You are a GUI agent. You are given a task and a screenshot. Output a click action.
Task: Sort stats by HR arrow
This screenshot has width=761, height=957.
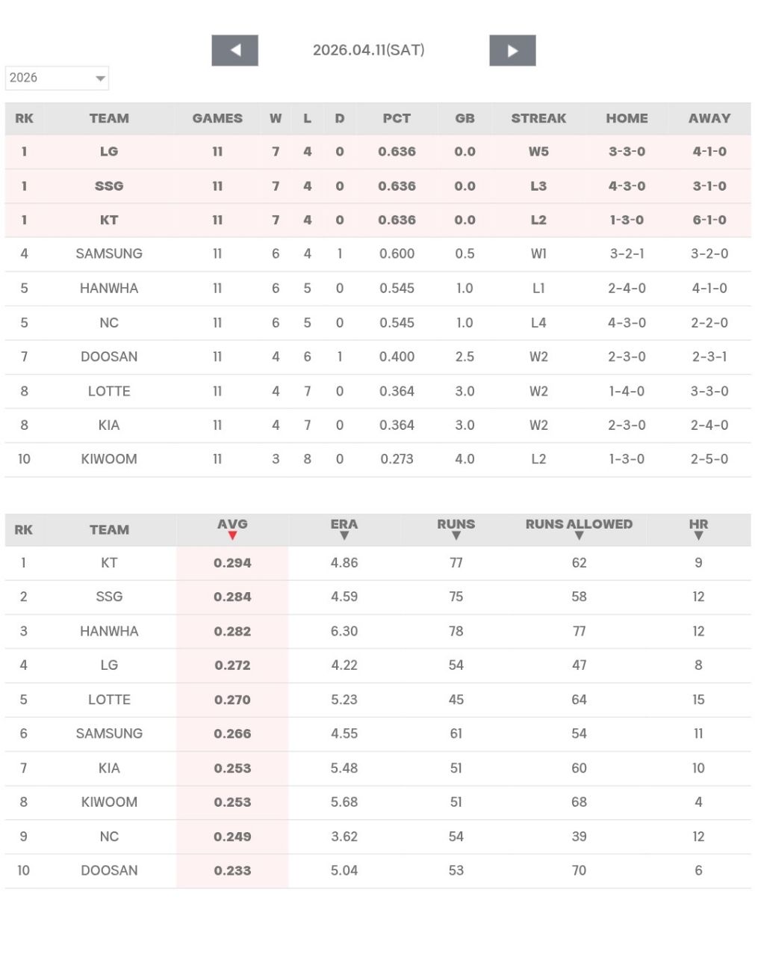[698, 535]
